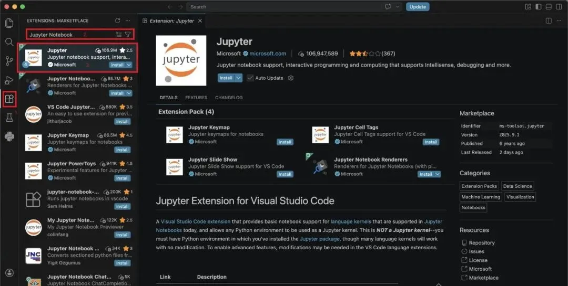Customize layout icon in title bar
This screenshot has width=568, height=286.
pyautogui.click(x=528, y=6)
